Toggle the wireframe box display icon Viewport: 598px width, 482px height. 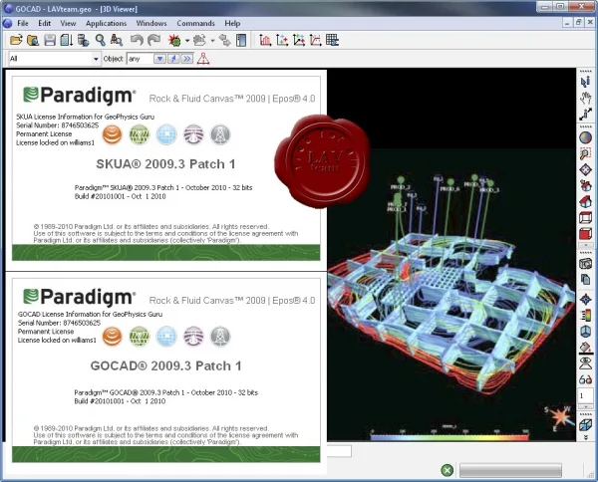[x=585, y=217]
